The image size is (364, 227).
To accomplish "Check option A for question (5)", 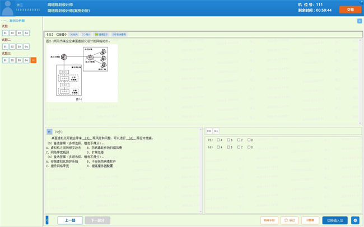I will 218,140.
